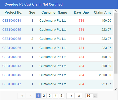Go to the previous page arrow
The height and width of the screenshot is (100, 118).
tap(29, 96)
